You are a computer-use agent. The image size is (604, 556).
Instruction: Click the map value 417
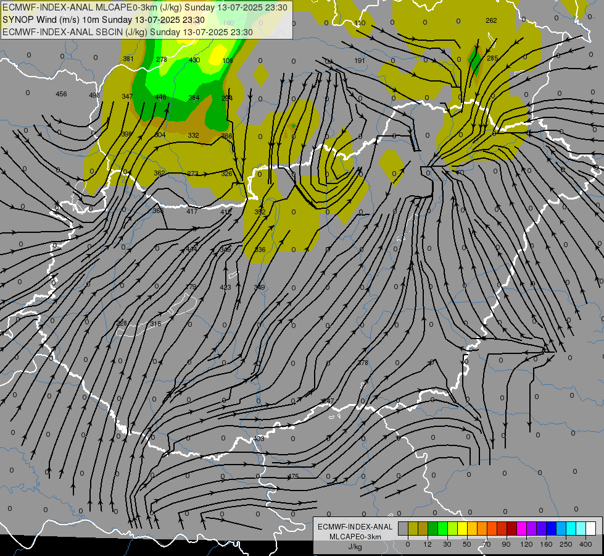(x=192, y=211)
